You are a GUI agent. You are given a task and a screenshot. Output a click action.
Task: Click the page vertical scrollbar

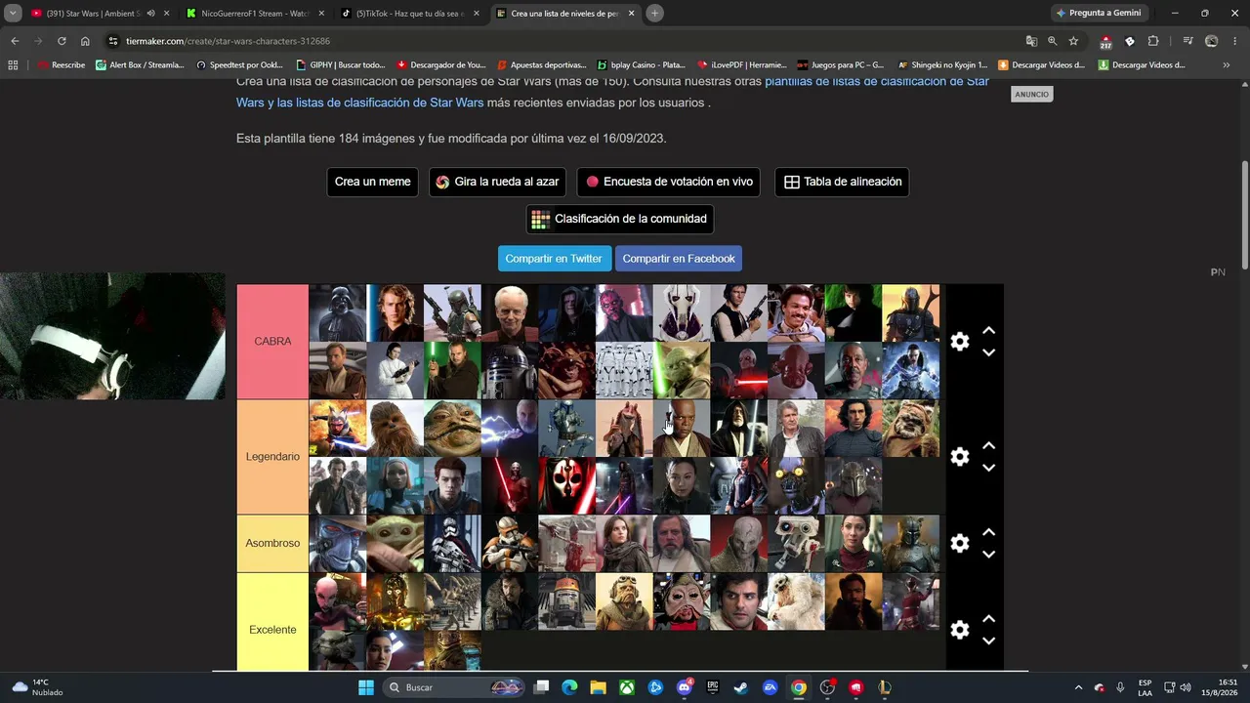(1244, 215)
